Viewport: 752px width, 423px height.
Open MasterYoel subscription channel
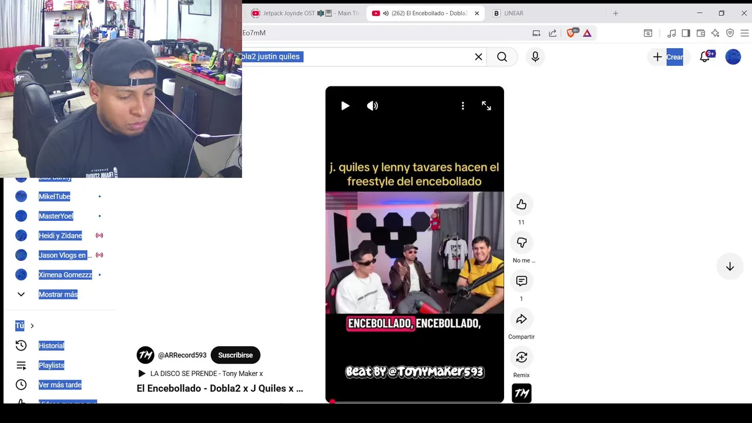pos(56,216)
